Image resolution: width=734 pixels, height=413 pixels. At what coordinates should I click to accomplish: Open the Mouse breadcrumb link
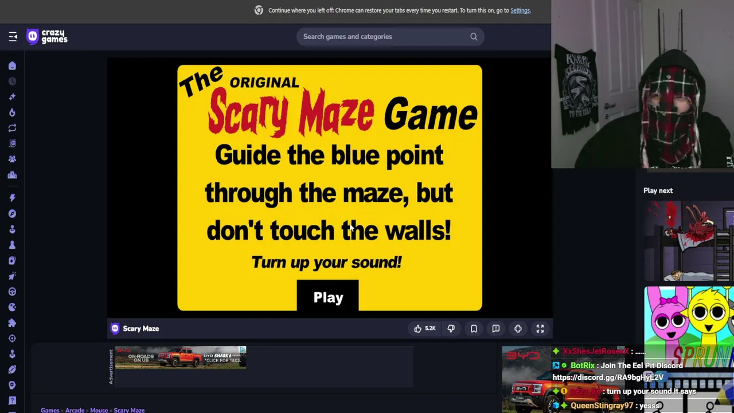click(99, 410)
